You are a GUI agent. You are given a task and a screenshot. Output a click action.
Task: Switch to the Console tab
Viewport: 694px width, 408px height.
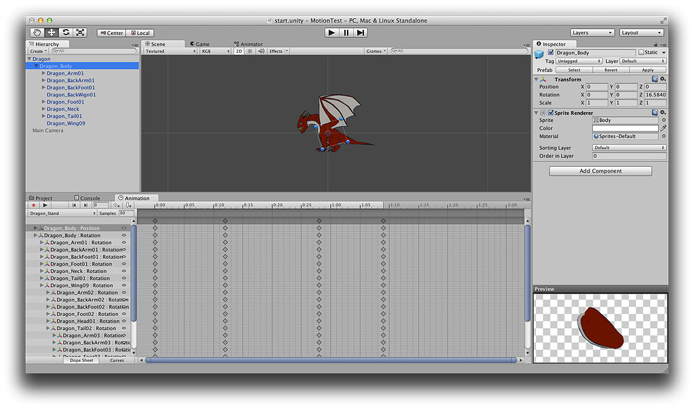point(88,197)
